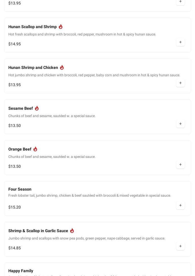Image resolution: width=195 pixels, height=276 pixels.
Task: Open Hunan Scallop and Shrimp item title
Action: (x=32, y=27)
